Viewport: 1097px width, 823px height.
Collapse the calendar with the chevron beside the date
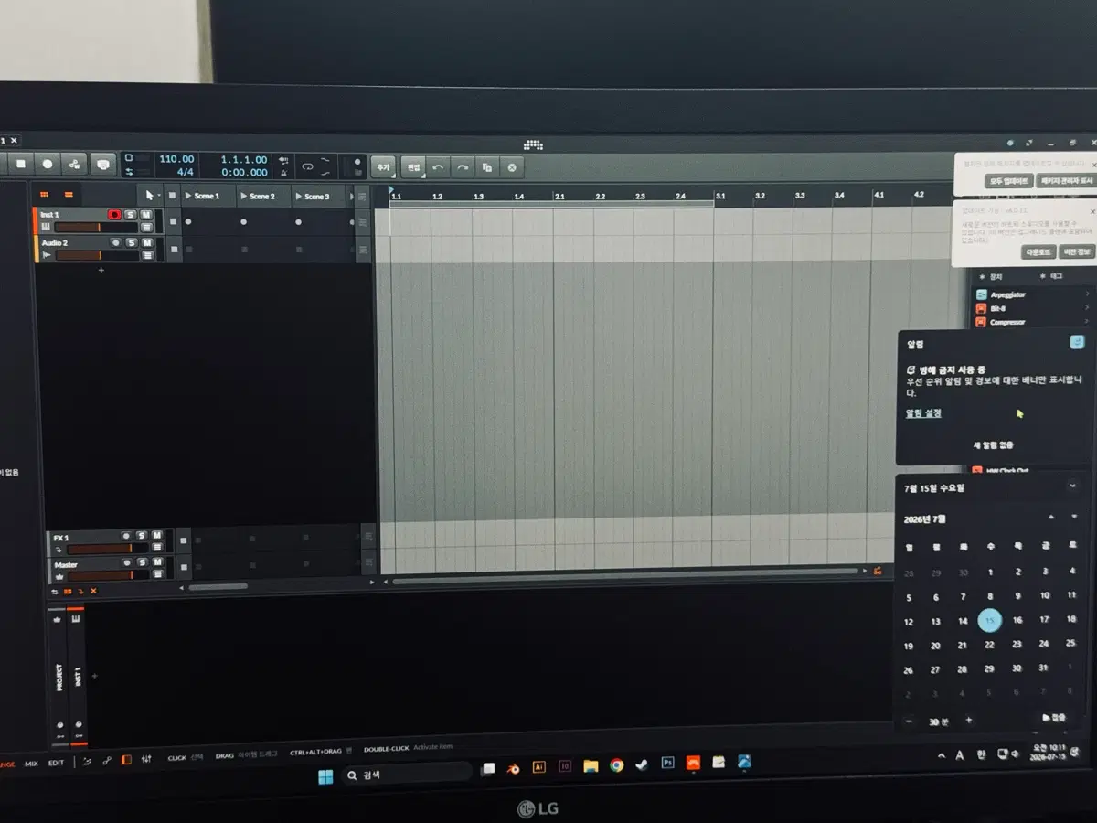click(x=1072, y=486)
